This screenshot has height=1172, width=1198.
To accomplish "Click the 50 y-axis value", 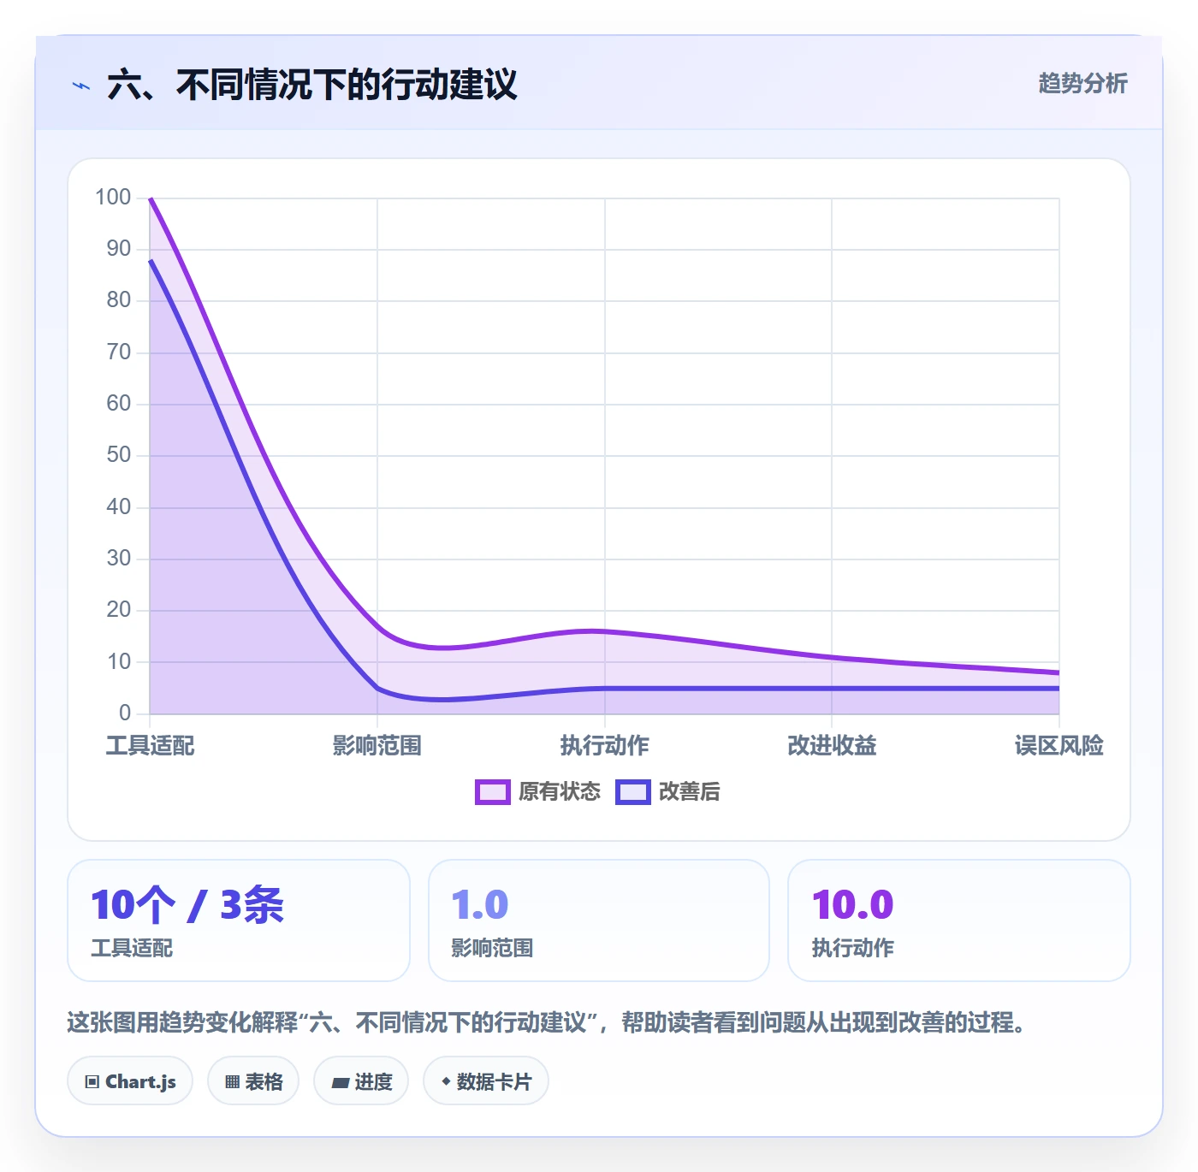I will 119,455.
